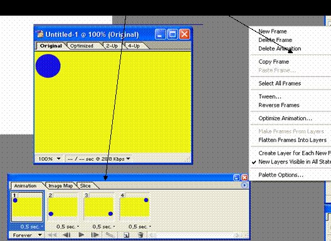Image resolution: width=331 pixels, height=241 pixels.
Task: Select frame 4 thumbnail
Action: (135, 207)
